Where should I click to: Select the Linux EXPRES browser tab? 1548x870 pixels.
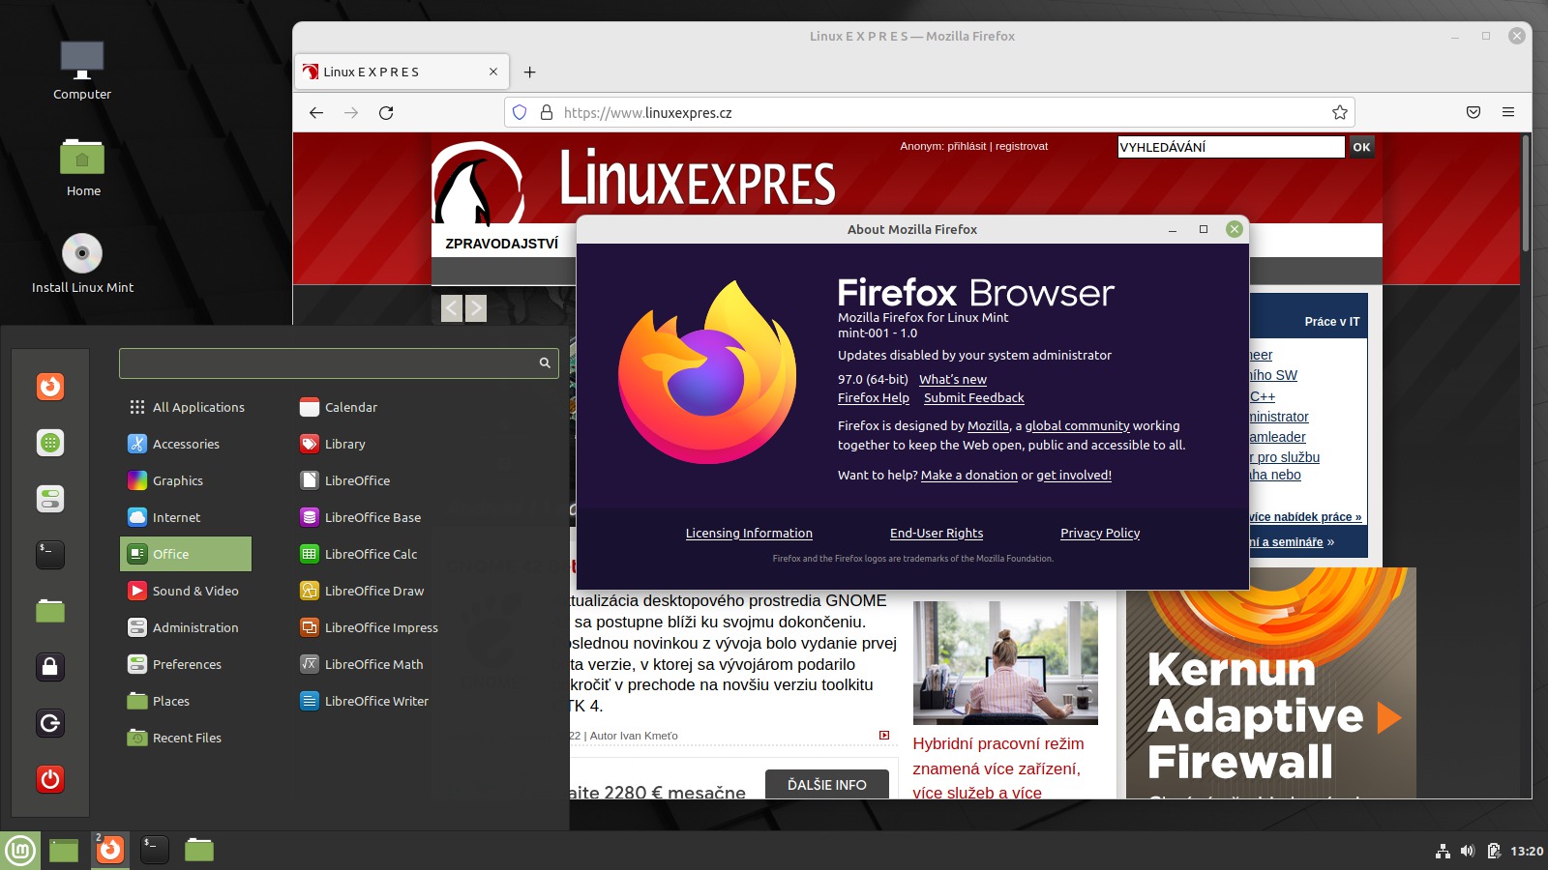coord(401,72)
